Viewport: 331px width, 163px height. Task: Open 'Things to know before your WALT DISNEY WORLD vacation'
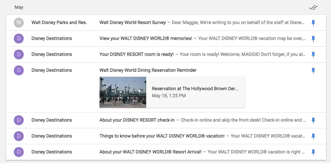click(x=162, y=136)
